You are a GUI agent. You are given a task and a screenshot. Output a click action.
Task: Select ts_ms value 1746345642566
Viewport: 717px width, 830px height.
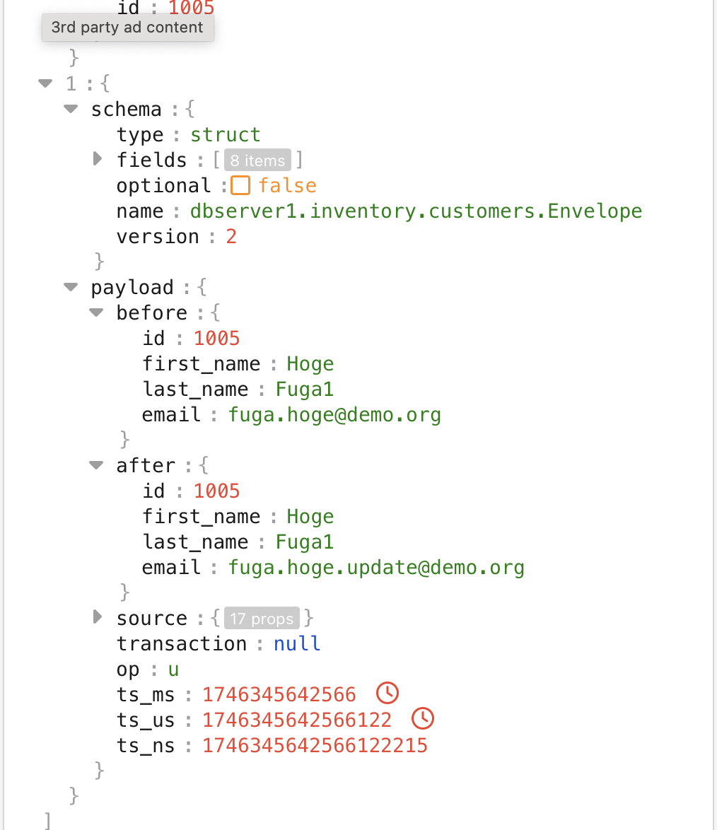(279, 694)
